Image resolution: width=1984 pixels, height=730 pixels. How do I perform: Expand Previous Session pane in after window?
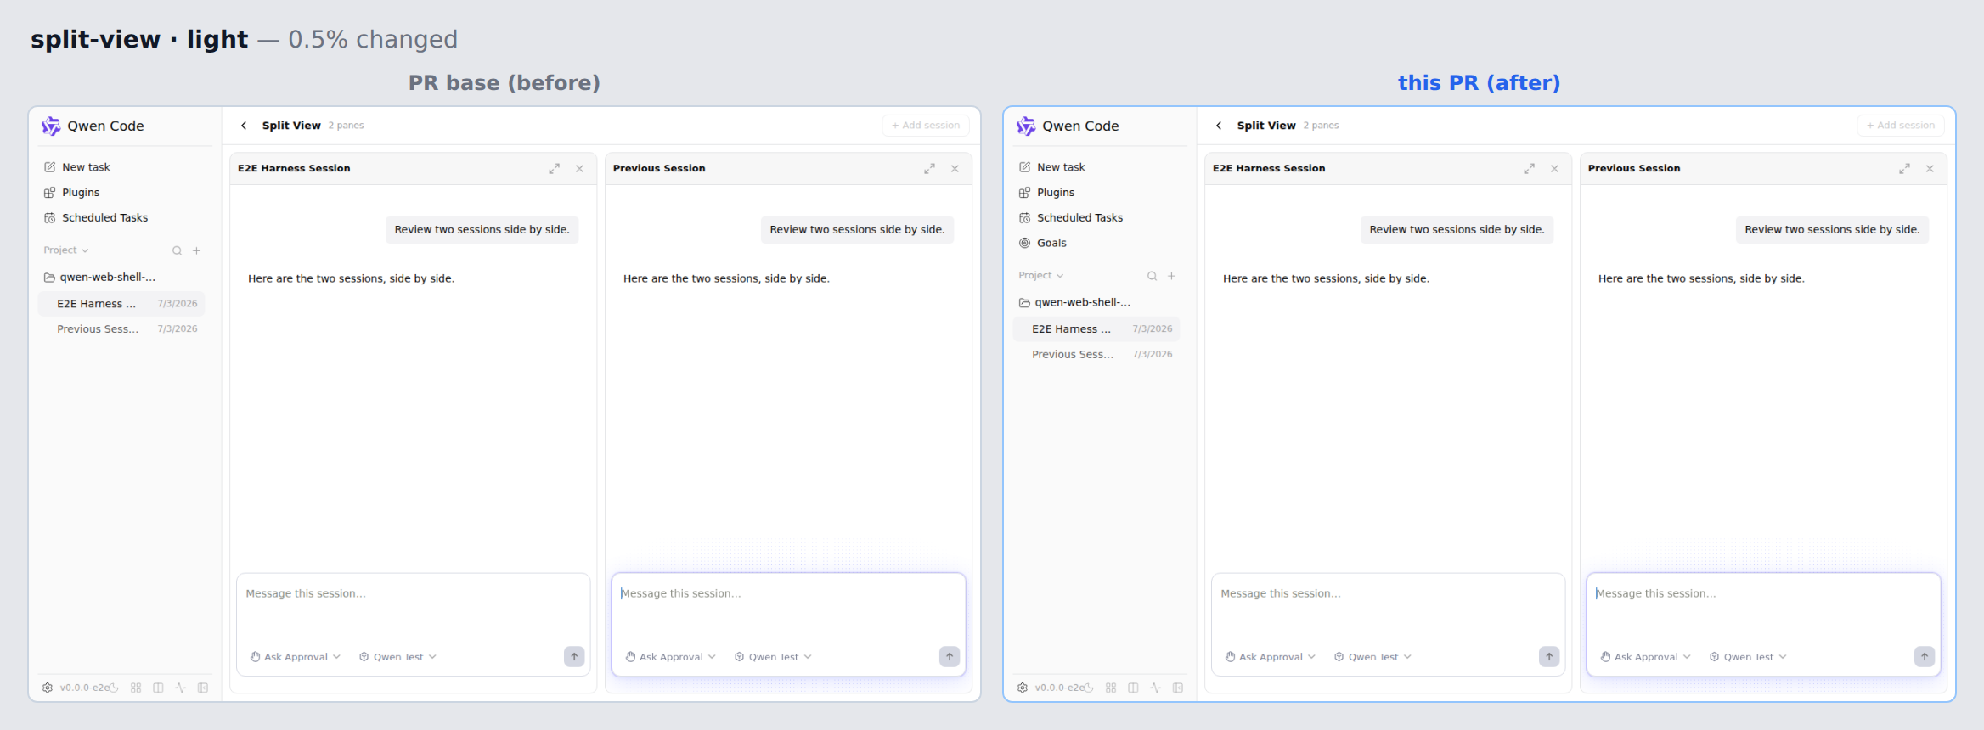click(1904, 169)
